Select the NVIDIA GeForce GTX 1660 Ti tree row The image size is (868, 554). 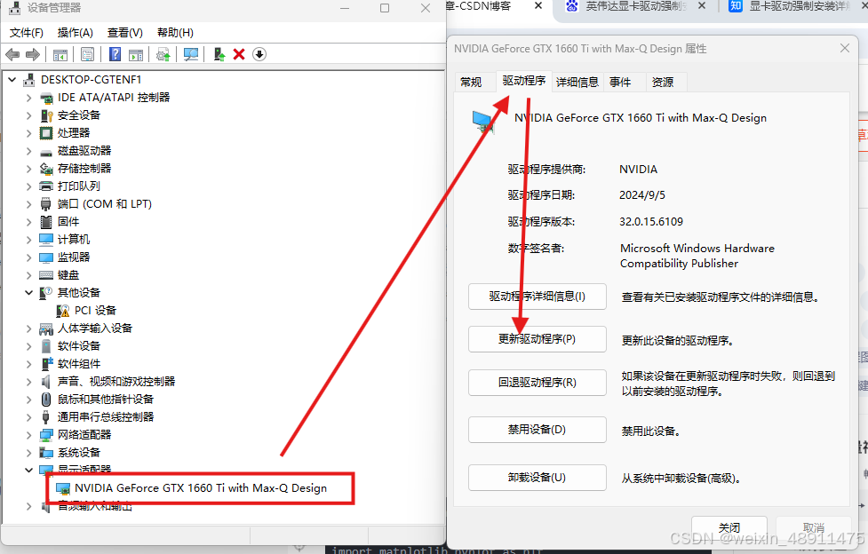pyautogui.click(x=192, y=488)
